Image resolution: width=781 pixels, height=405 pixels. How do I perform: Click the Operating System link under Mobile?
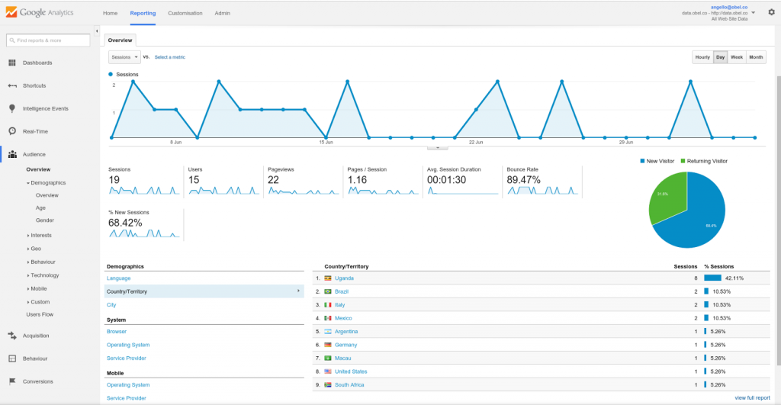click(128, 385)
